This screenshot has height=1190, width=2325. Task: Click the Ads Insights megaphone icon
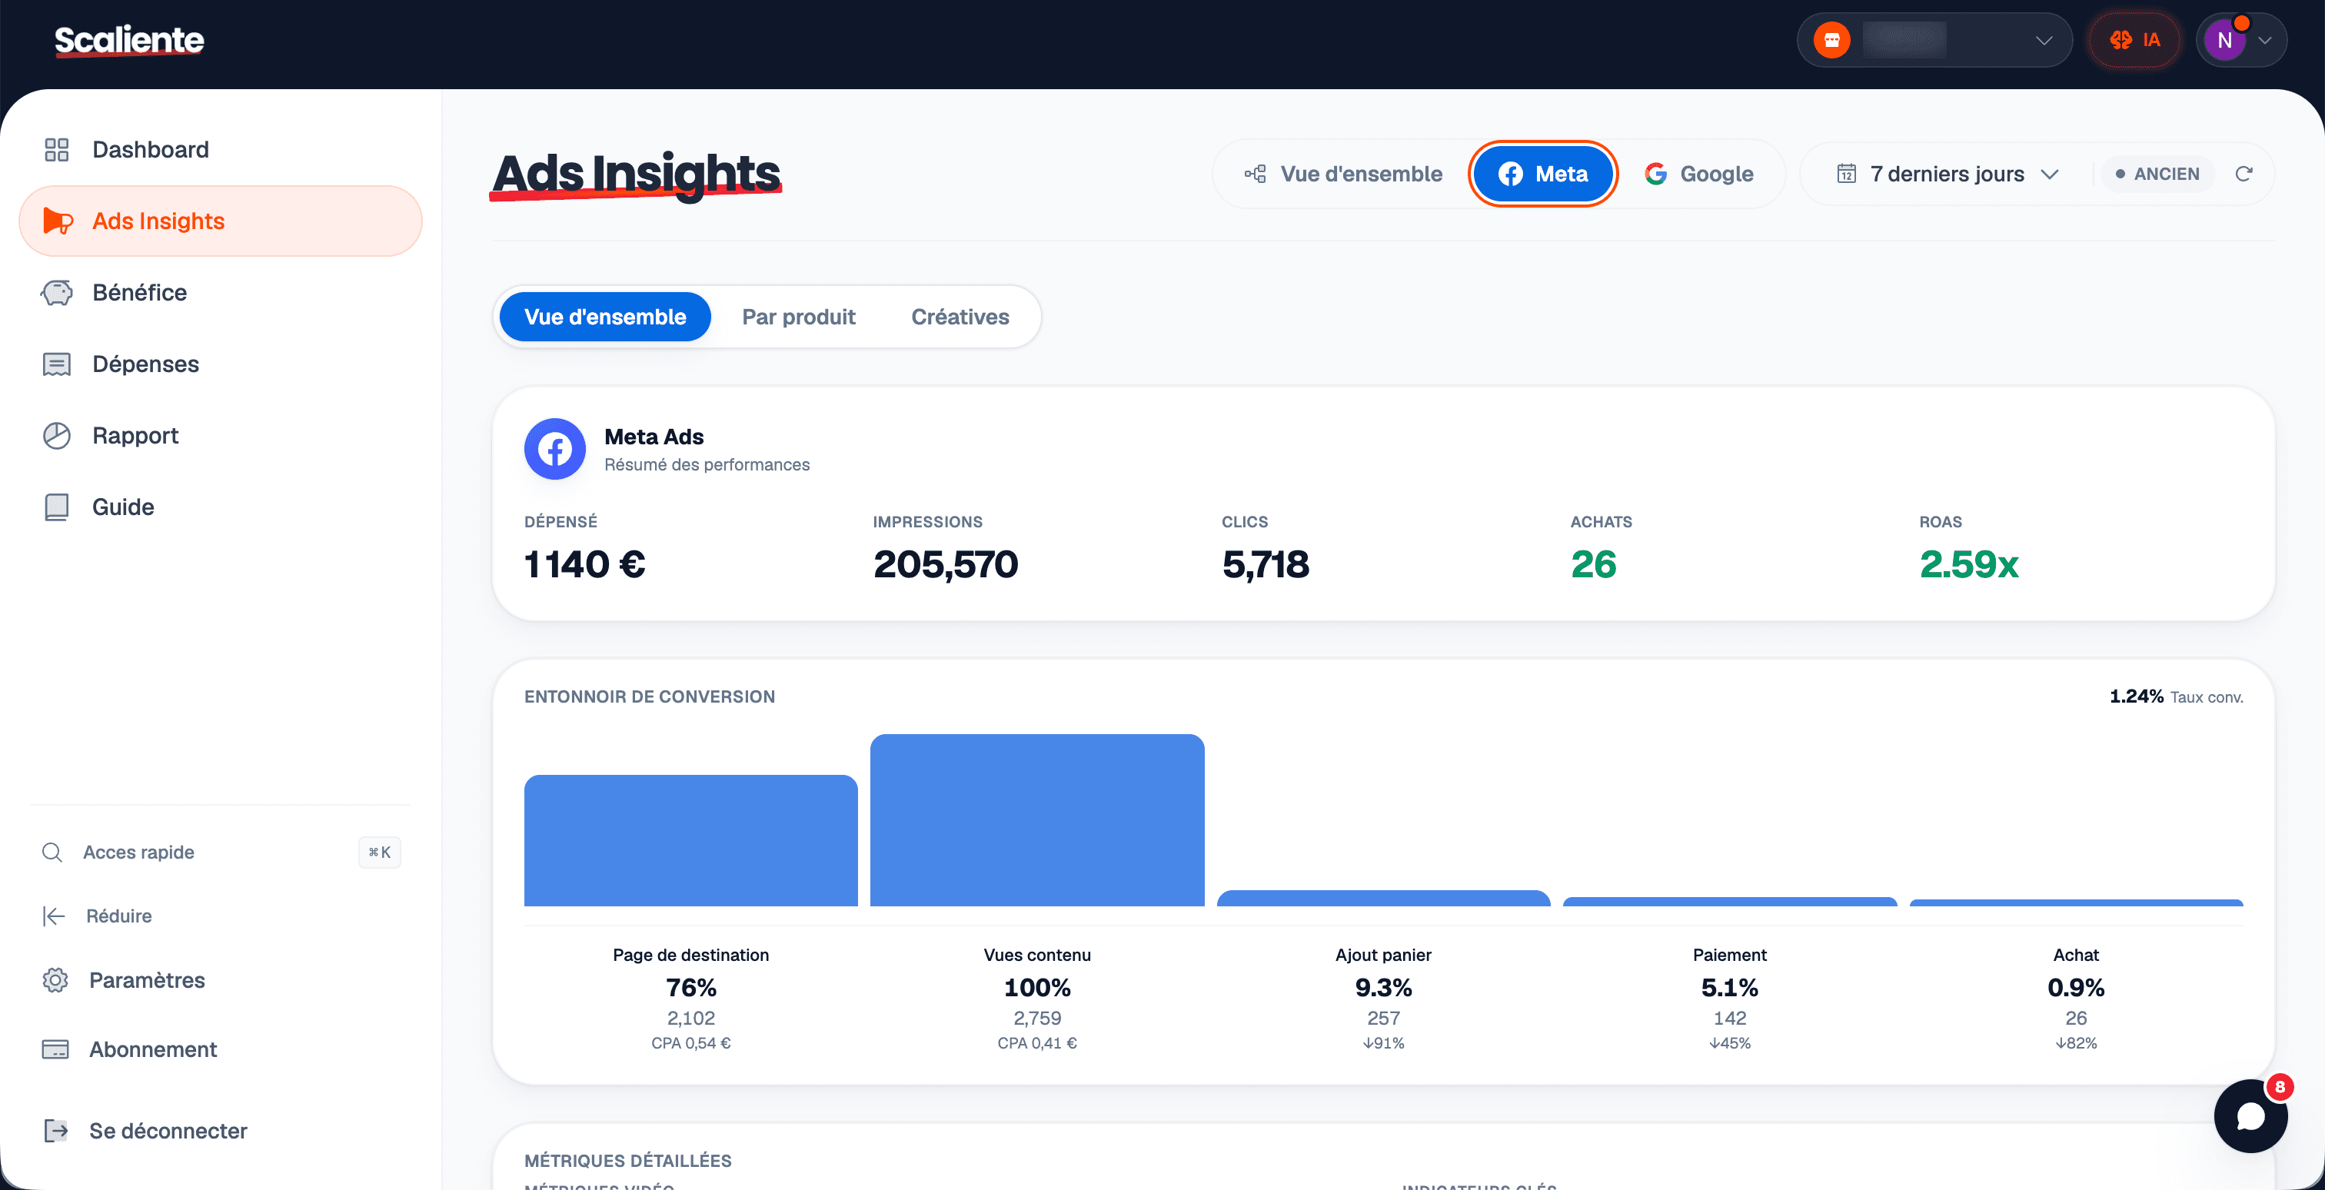[58, 221]
